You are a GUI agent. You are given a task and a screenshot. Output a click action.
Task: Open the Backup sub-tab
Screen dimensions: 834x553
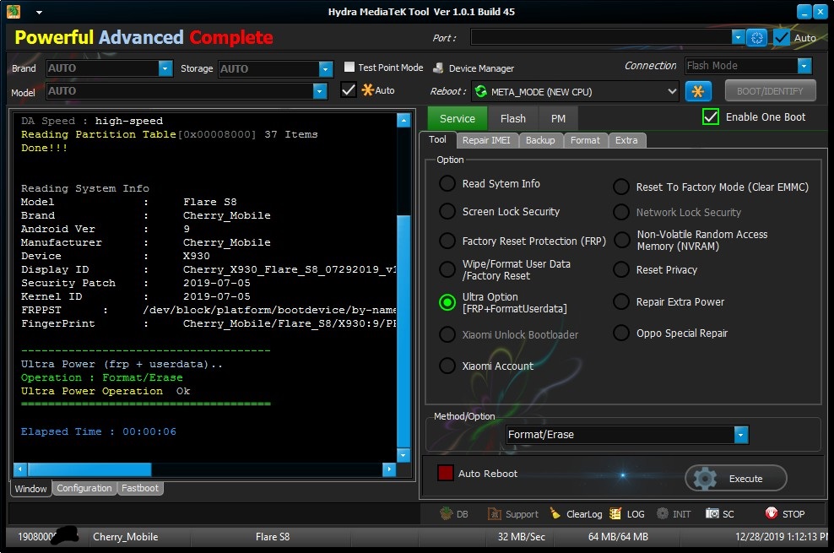pos(540,140)
